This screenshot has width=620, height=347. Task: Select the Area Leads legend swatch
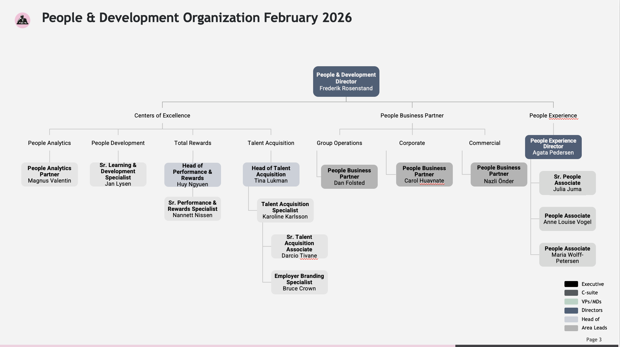pos(571,328)
